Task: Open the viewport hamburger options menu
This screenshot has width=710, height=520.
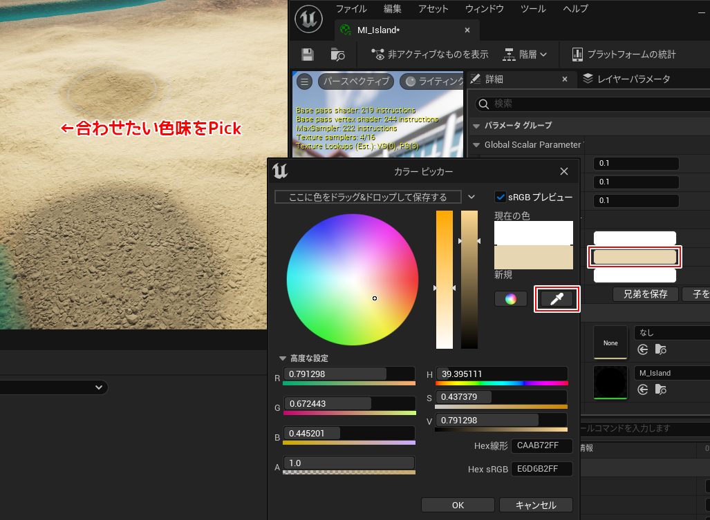Action: [304, 81]
